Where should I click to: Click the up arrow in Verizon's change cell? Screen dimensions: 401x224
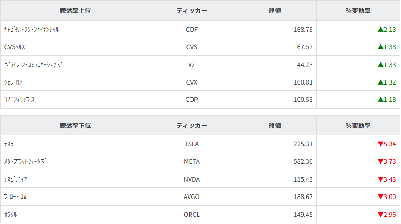click(380, 65)
